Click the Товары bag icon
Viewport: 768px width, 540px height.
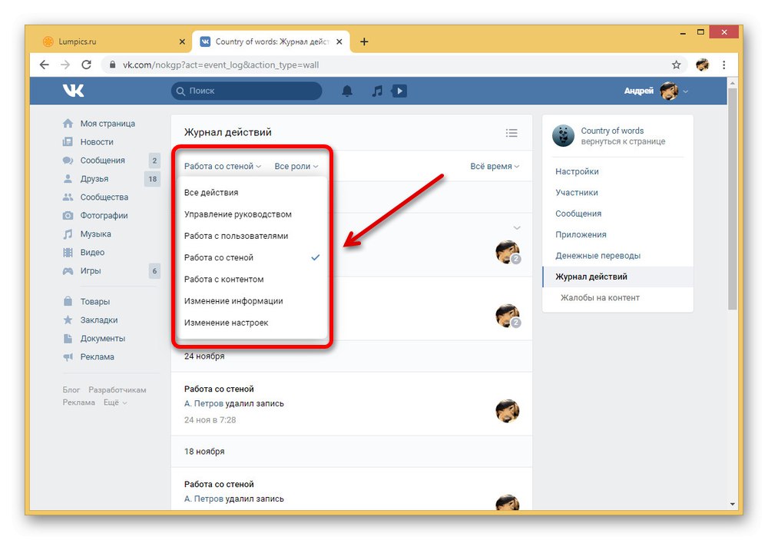coord(68,301)
